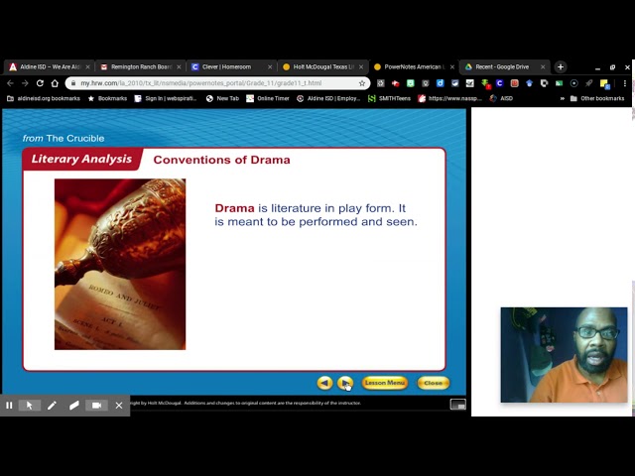
Task: Click the green download arrow extension icon
Action: pyautogui.click(x=485, y=83)
